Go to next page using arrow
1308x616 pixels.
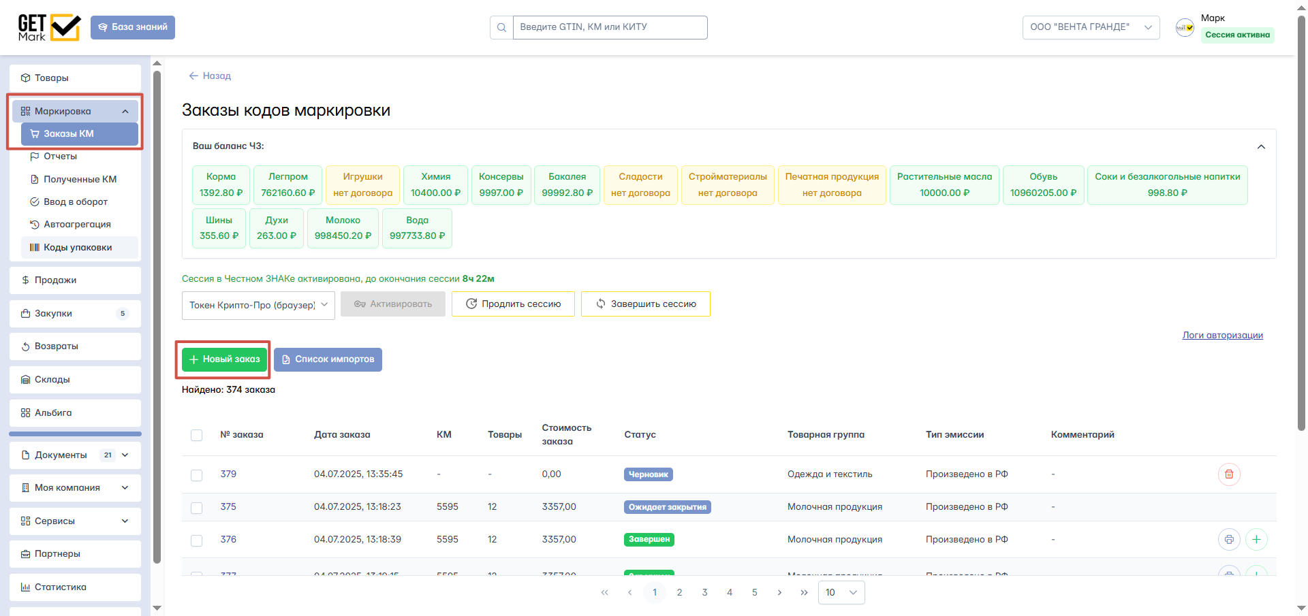point(779,593)
